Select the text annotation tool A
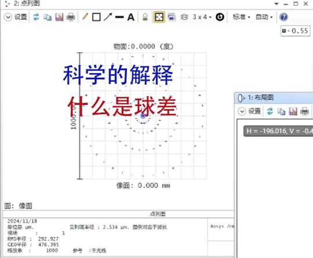 coord(131,17)
